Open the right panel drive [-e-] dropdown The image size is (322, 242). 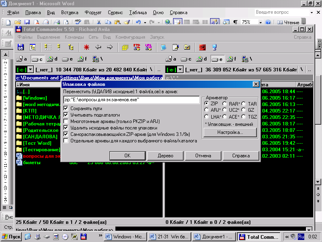180,69
